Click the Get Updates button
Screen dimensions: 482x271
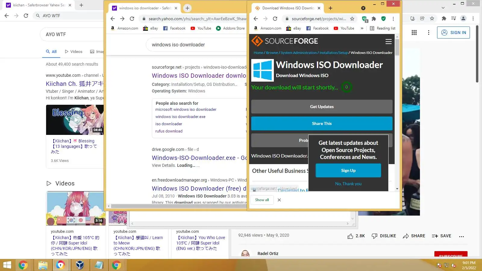tap(322, 107)
